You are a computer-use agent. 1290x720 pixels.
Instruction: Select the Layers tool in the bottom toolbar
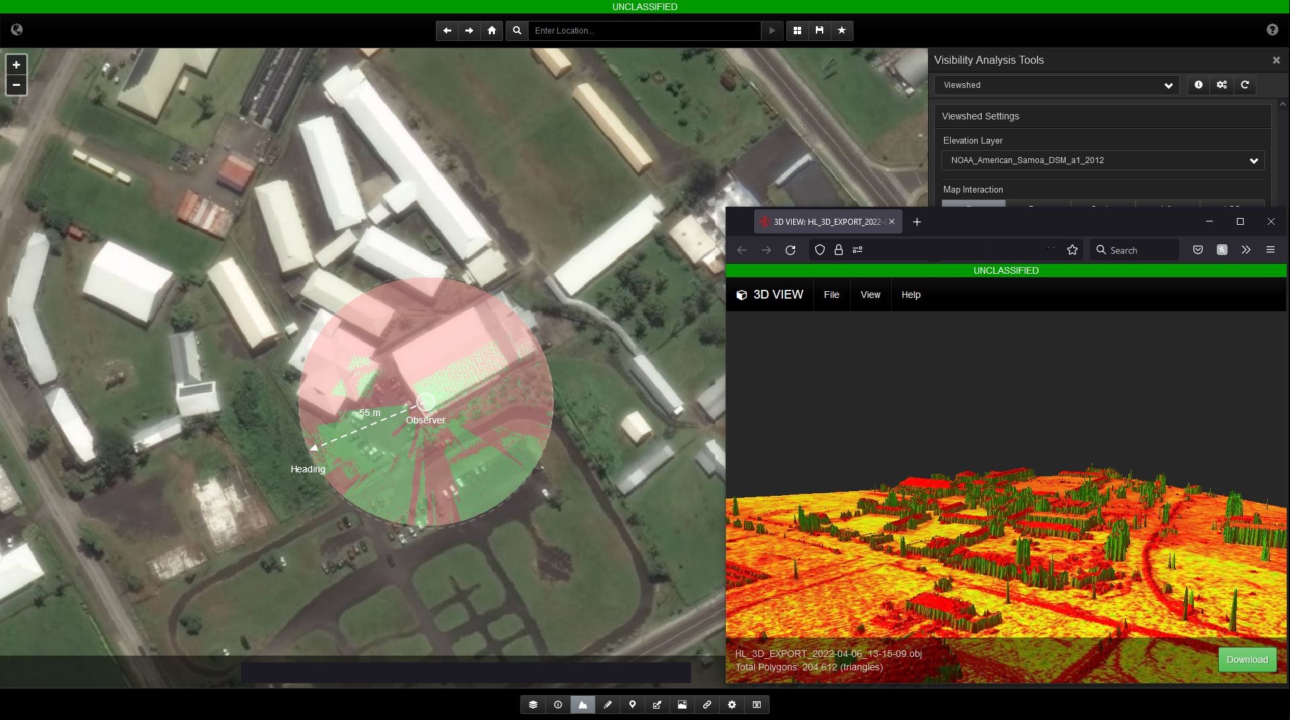pos(533,705)
